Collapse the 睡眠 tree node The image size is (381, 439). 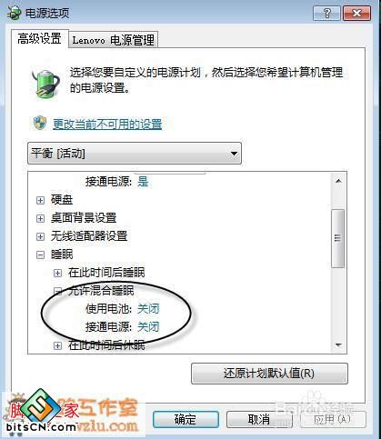[40, 254]
